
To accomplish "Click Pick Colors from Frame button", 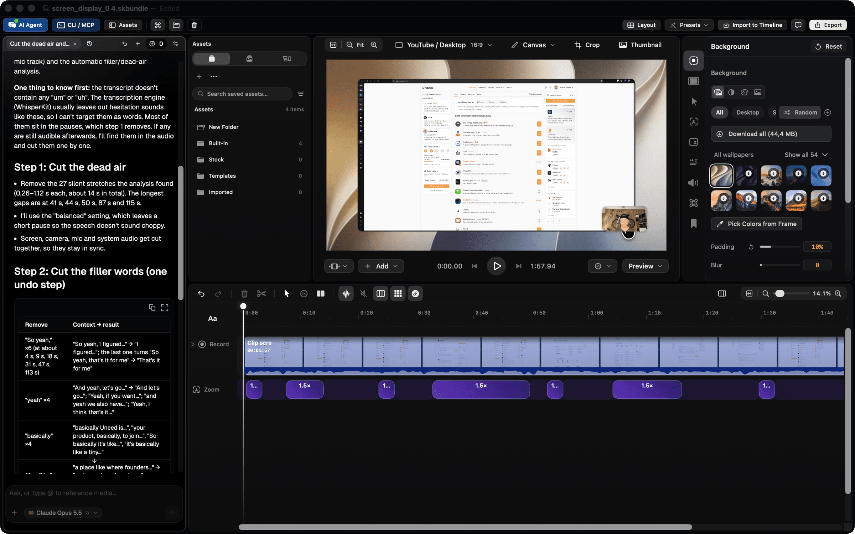I will (756, 224).
